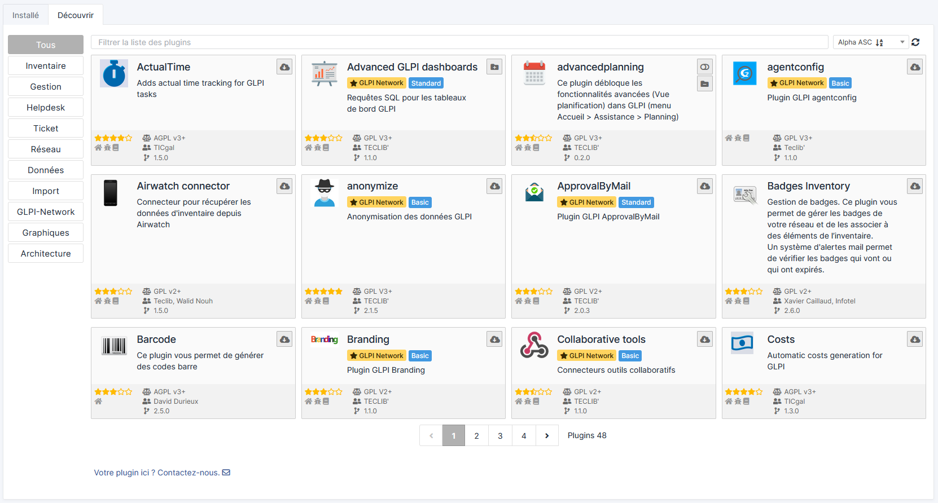
Task: Refresh the plugin list
Action: [x=915, y=42]
